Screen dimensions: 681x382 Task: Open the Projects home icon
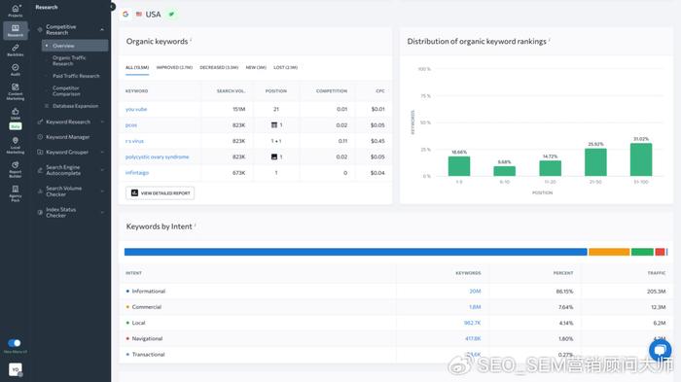coord(16,8)
